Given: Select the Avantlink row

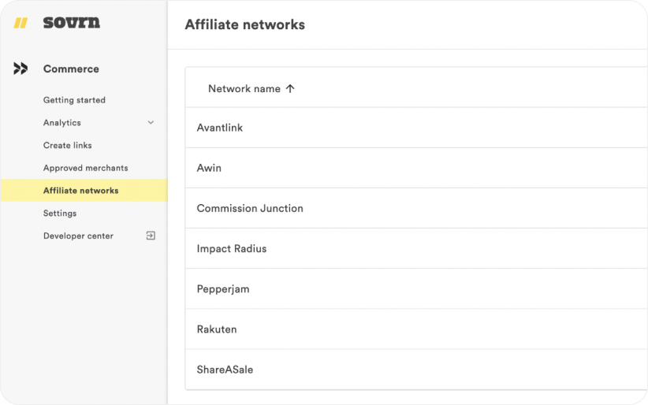Looking at the screenshot, I should 416,128.
